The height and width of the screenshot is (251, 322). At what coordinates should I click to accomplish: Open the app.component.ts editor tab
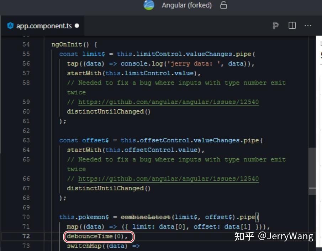coord(43,26)
